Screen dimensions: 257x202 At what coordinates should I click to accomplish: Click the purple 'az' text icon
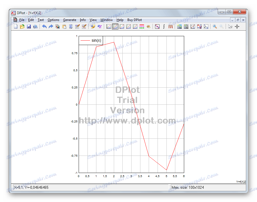(100, 27)
